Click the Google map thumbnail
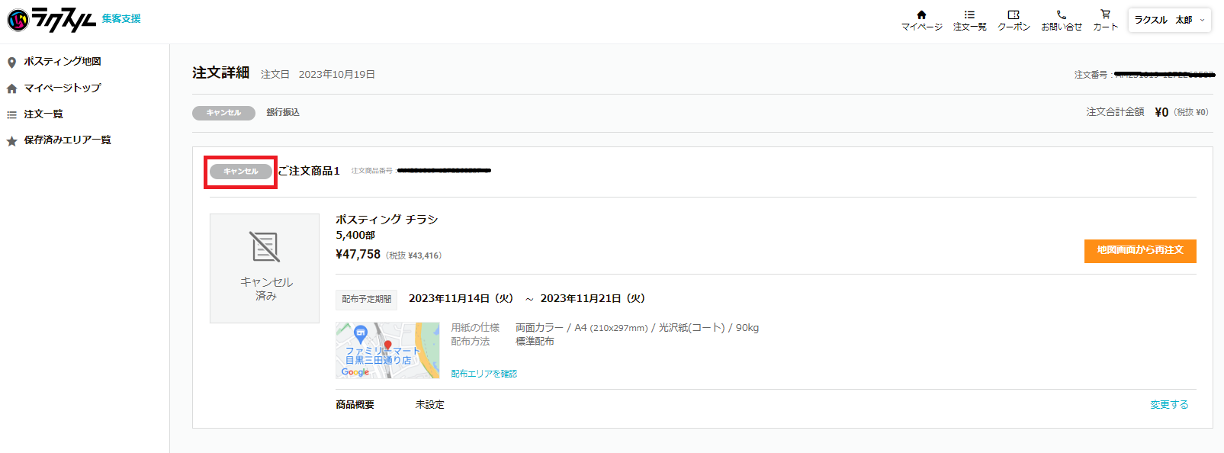1224x453 pixels. click(x=387, y=350)
